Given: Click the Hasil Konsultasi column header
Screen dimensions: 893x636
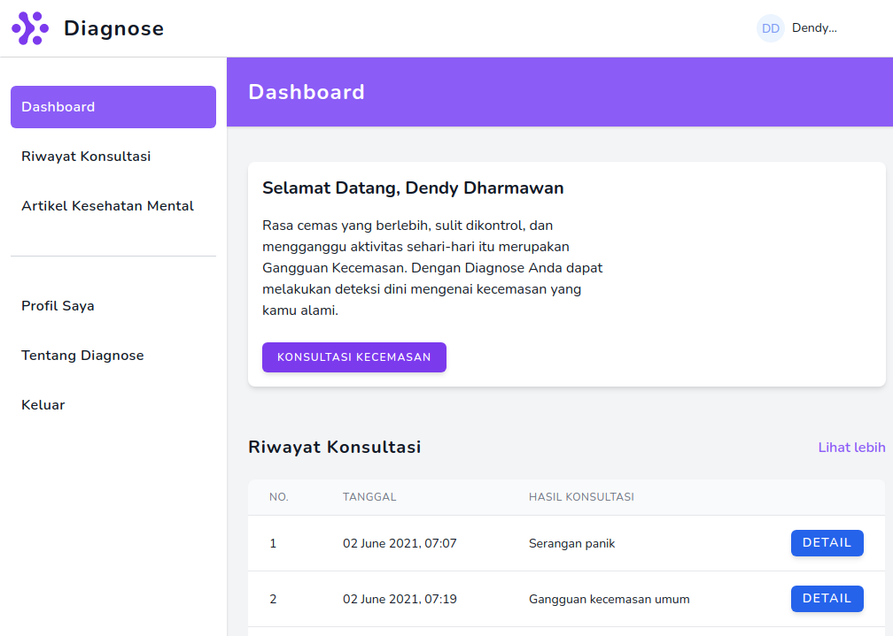Looking at the screenshot, I should tap(580, 497).
